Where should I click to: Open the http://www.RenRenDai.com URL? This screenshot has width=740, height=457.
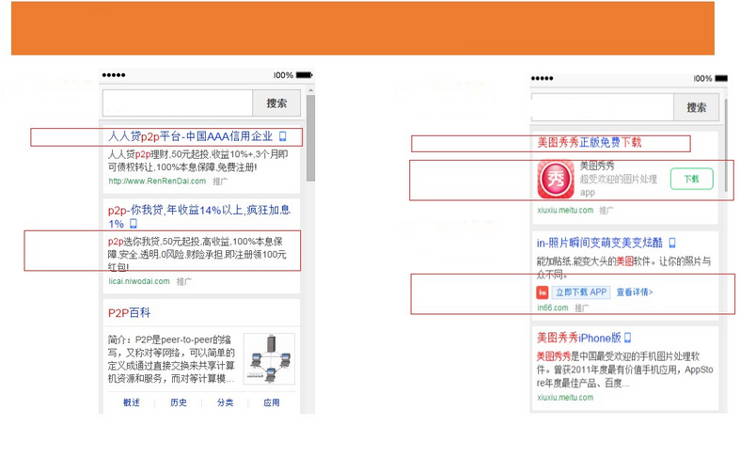157,181
